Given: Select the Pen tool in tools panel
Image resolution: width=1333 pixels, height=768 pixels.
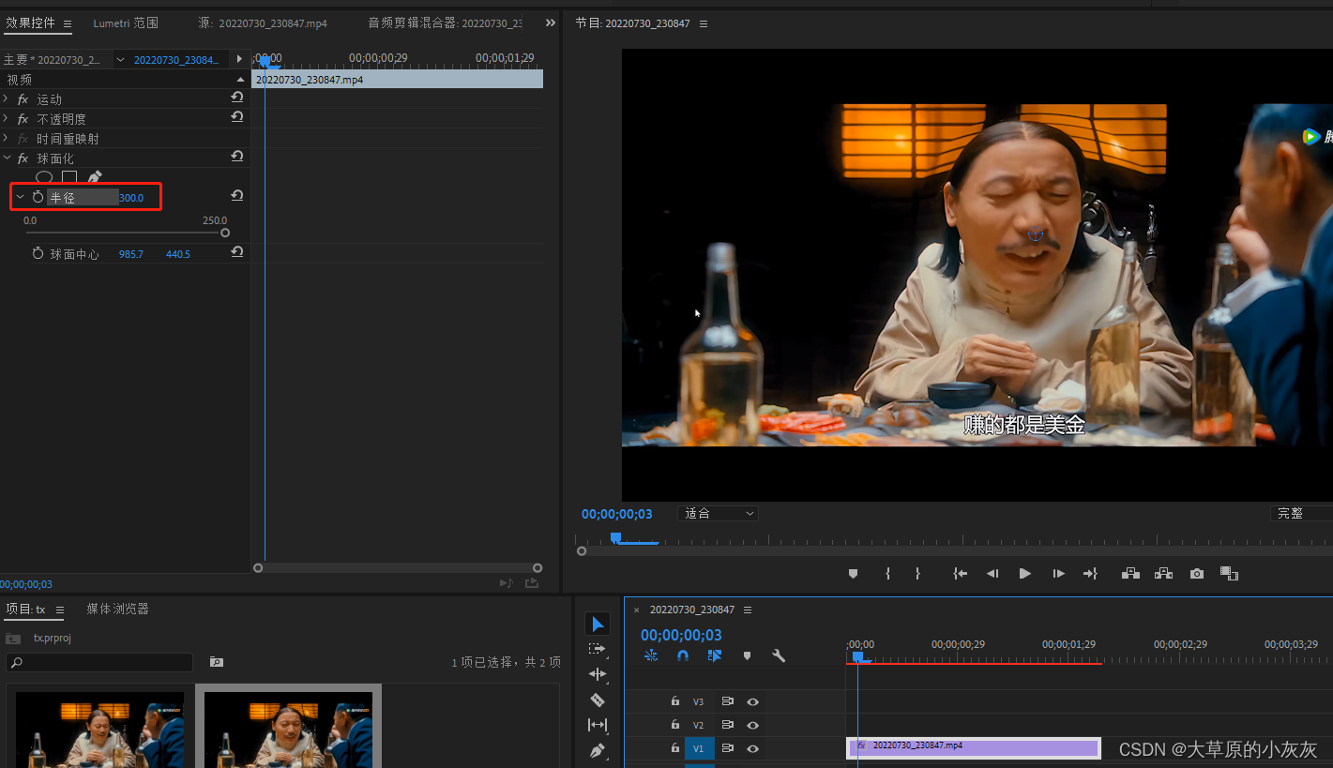Looking at the screenshot, I should [x=598, y=750].
